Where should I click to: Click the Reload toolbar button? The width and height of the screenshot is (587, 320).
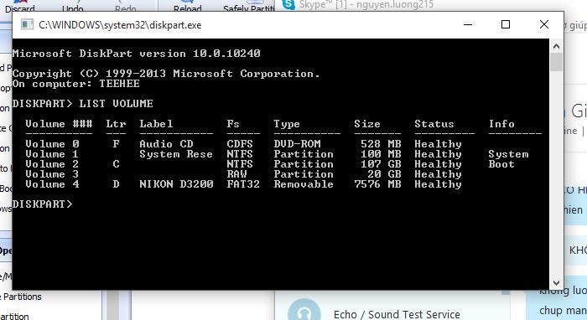[x=188, y=7]
